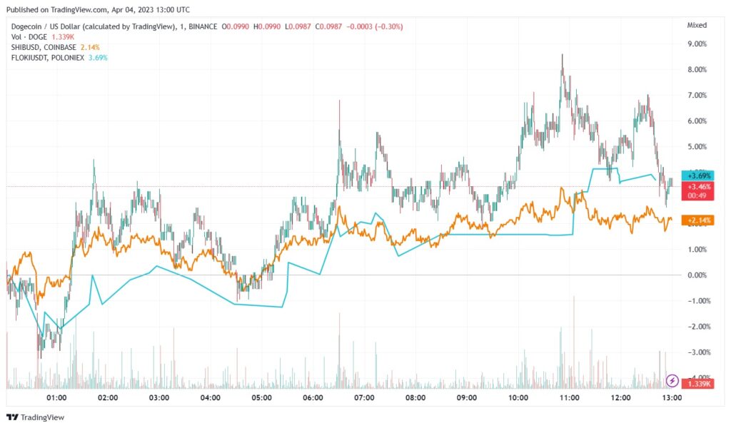731x428 pixels.
Task: Click the 8.00% axis value
Action: [697, 69]
